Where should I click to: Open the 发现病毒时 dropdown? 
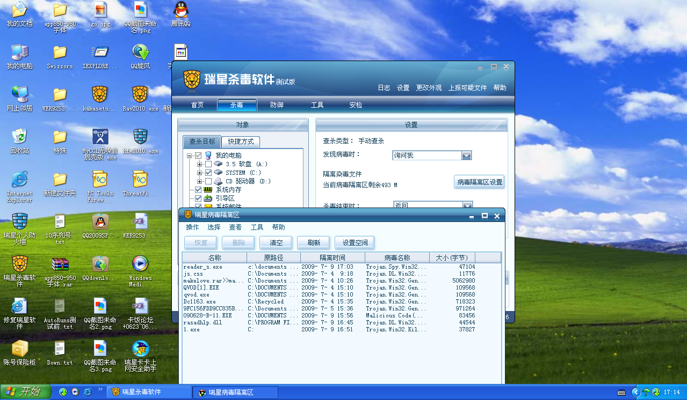click(467, 155)
